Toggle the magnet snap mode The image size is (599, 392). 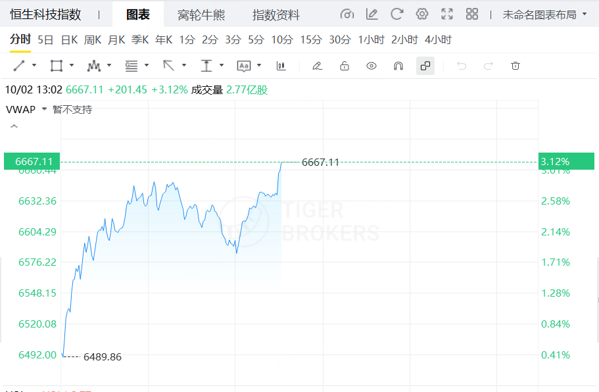(398, 66)
